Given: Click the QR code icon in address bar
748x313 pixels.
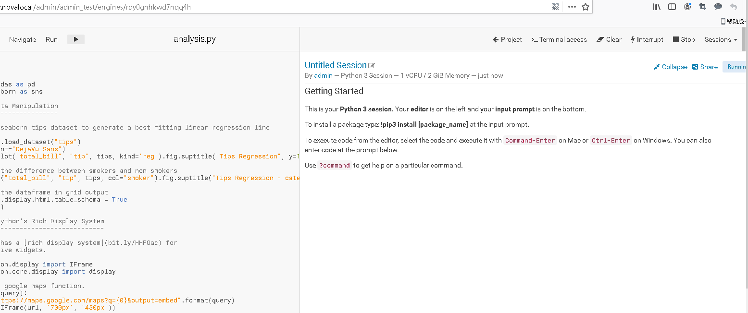Looking at the screenshot, I should [x=555, y=7].
